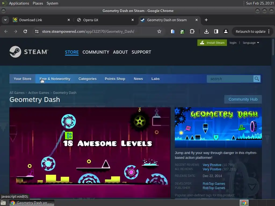
Task: View site information for store.steampowered.com
Action: pos(37,31)
